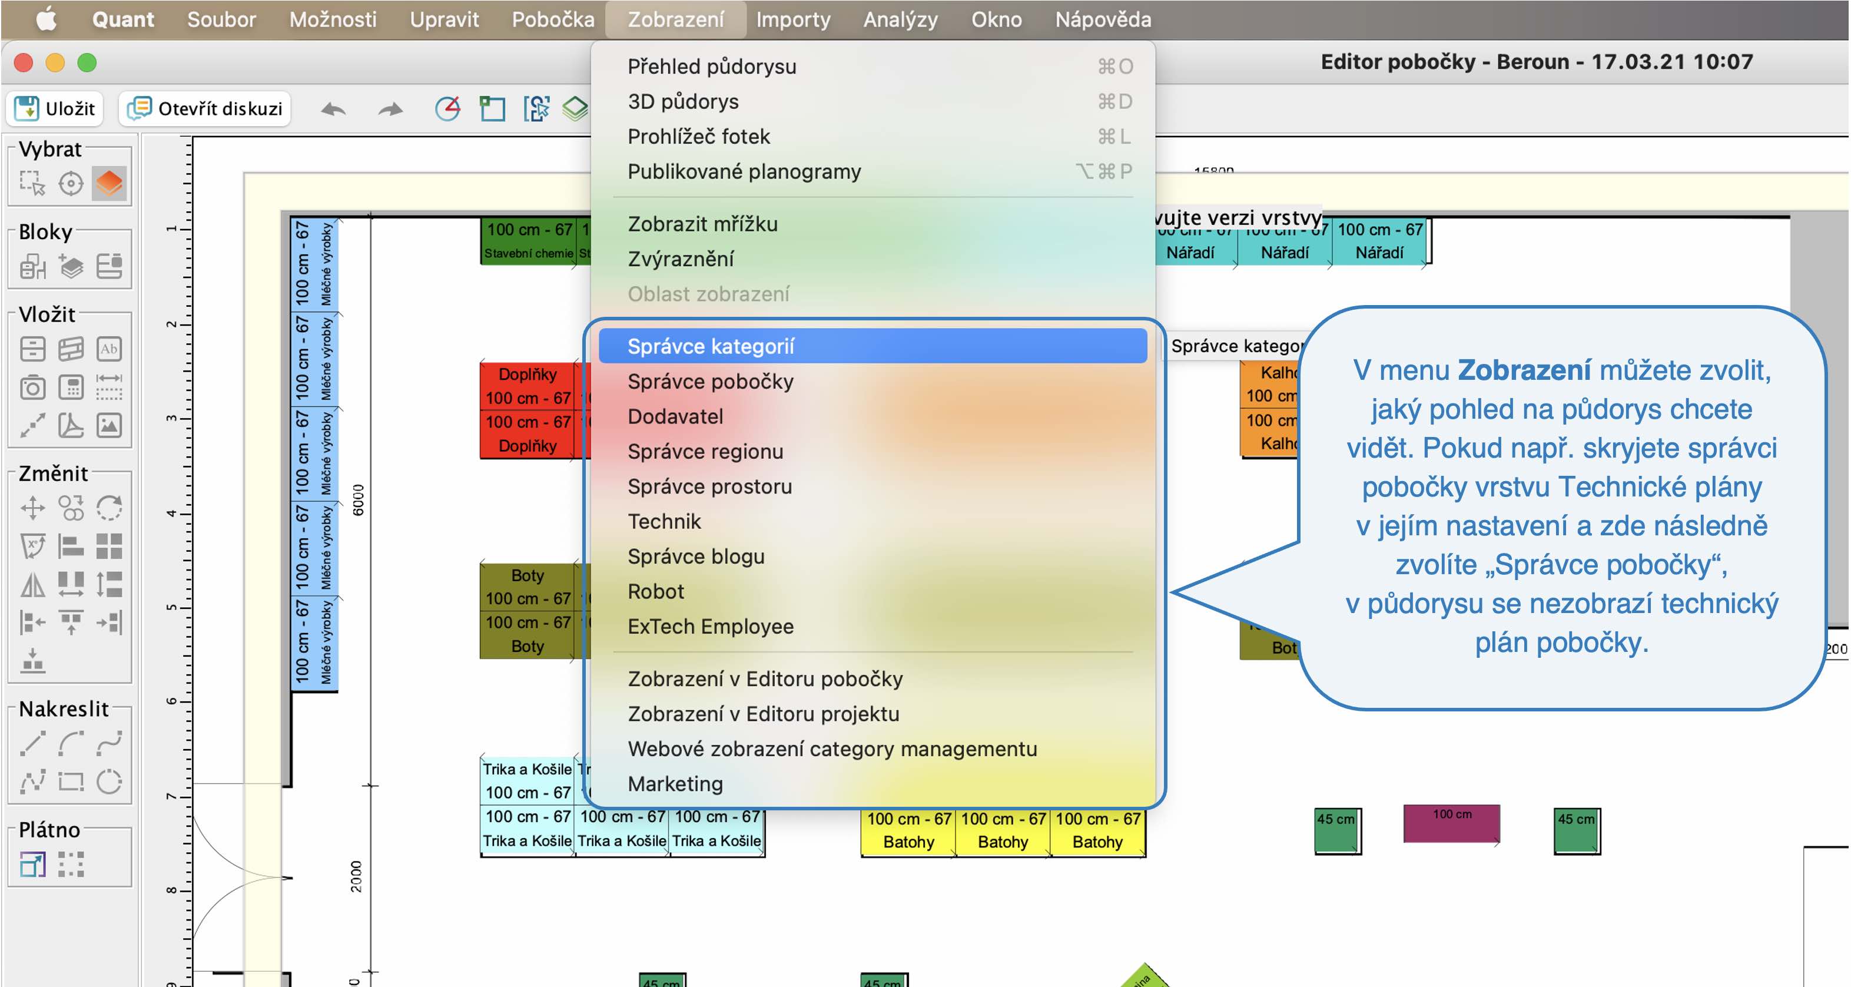Expand the Zvýraznění submenu entry
The image size is (1851, 987).
click(x=873, y=259)
